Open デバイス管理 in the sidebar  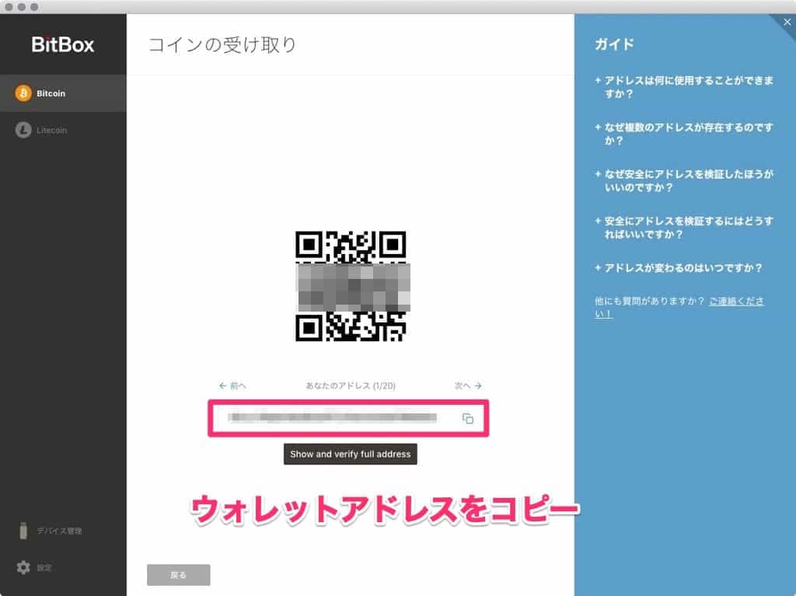tap(59, 531)
